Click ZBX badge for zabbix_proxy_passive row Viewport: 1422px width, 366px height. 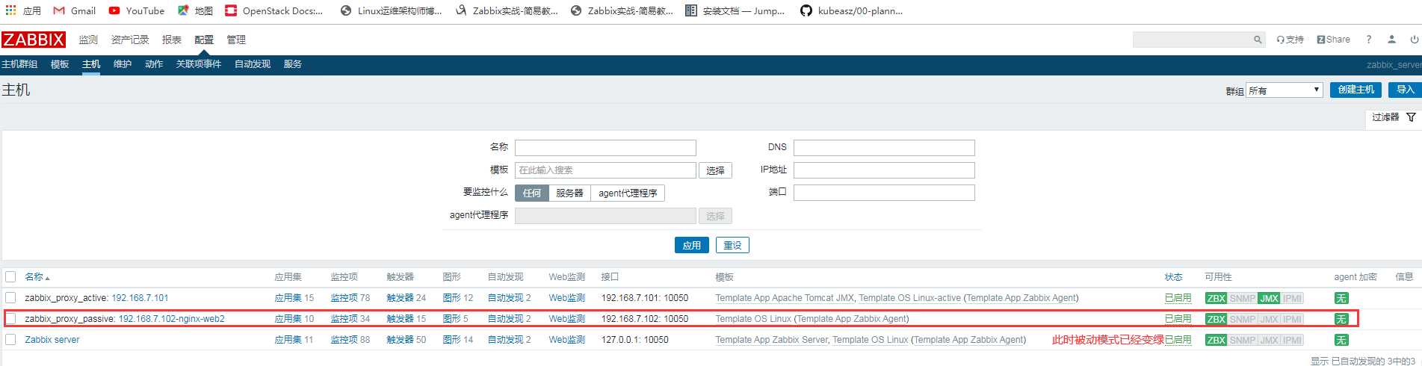point(1216,319)
